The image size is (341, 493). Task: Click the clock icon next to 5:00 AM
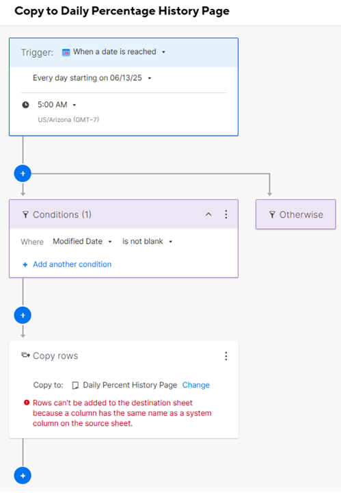[x=26, y=105]
